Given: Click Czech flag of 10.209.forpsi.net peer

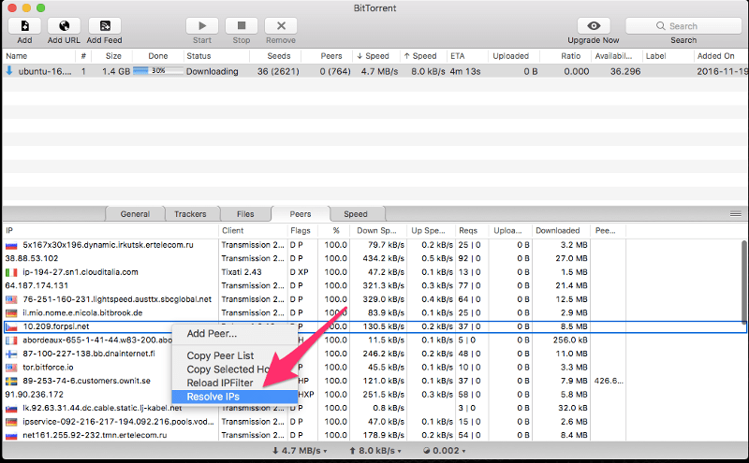Looking at the screenshot, I should [x=11, y=327].
